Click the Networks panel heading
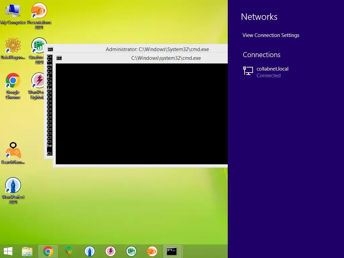 pyautogui.click(x=259, y=17)
